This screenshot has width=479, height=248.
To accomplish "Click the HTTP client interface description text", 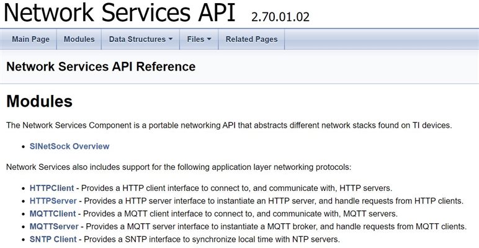I will [237, 188].
